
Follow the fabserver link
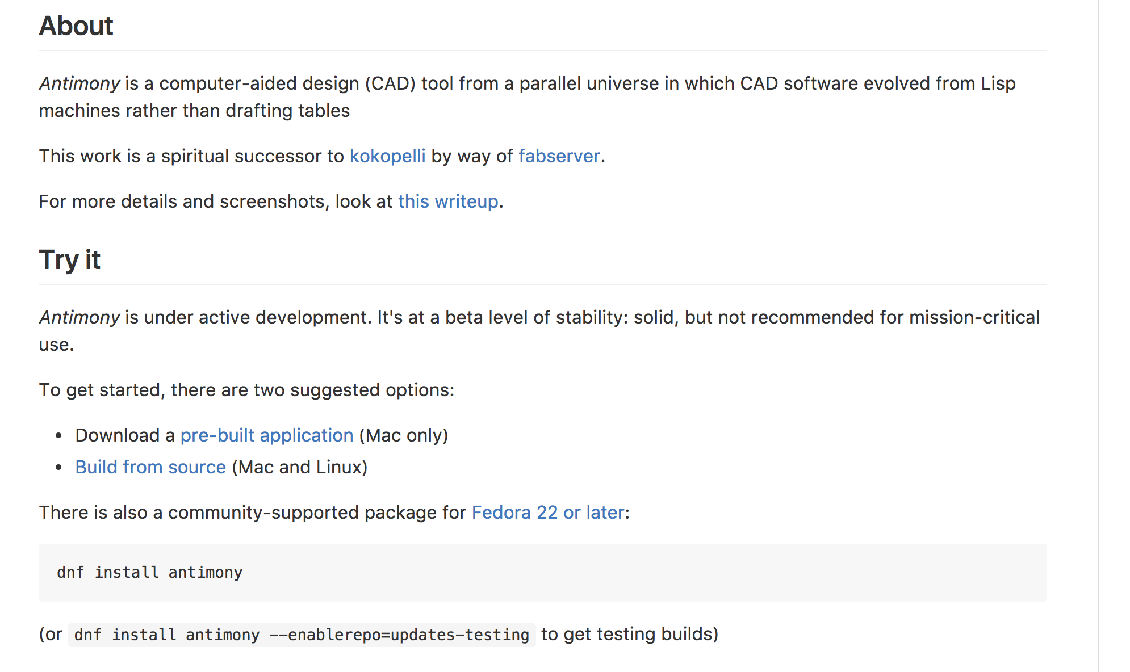tap(559, 156)
